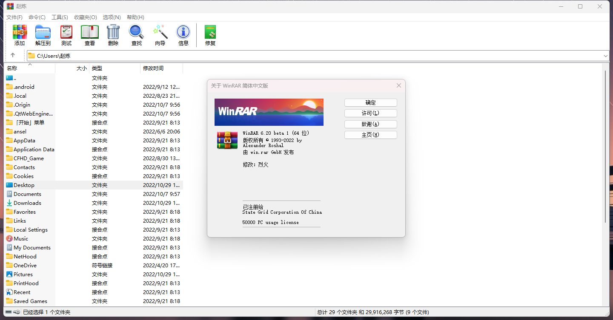Select the AppData folder row
The image size is (613, 320).
[94, 141]
